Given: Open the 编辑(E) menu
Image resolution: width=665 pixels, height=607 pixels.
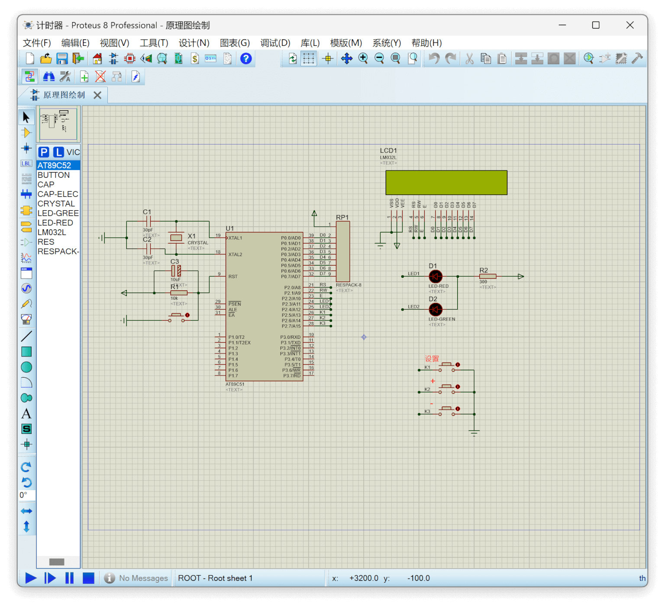Looking at the screenshot, I should pyautogui.click(x=75, y=43).
